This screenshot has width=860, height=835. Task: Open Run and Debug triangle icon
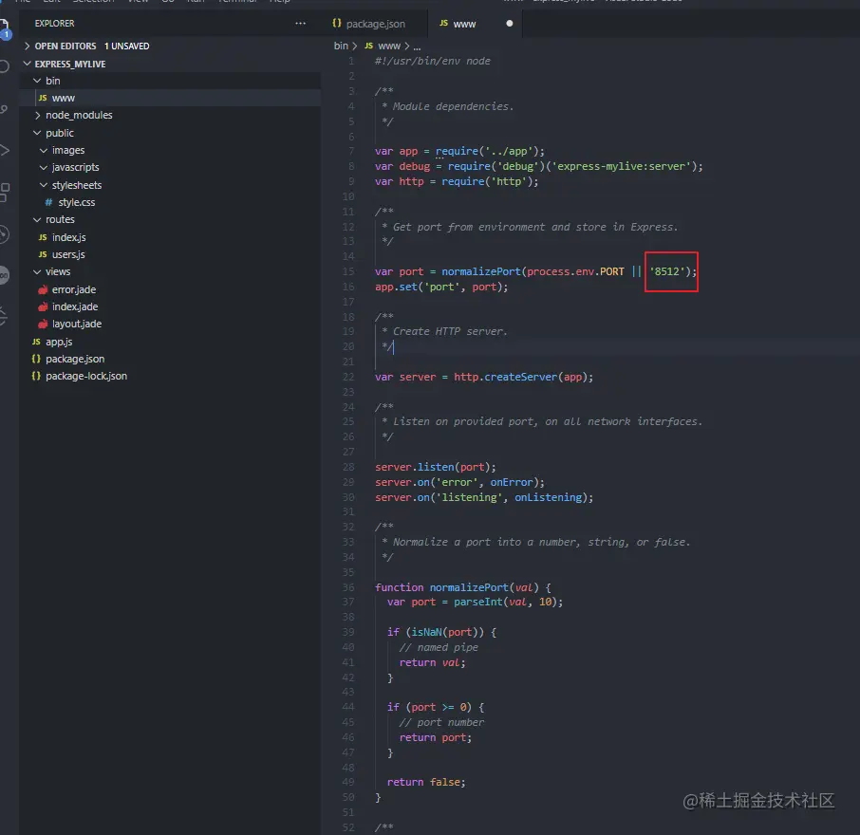(5, 150)
